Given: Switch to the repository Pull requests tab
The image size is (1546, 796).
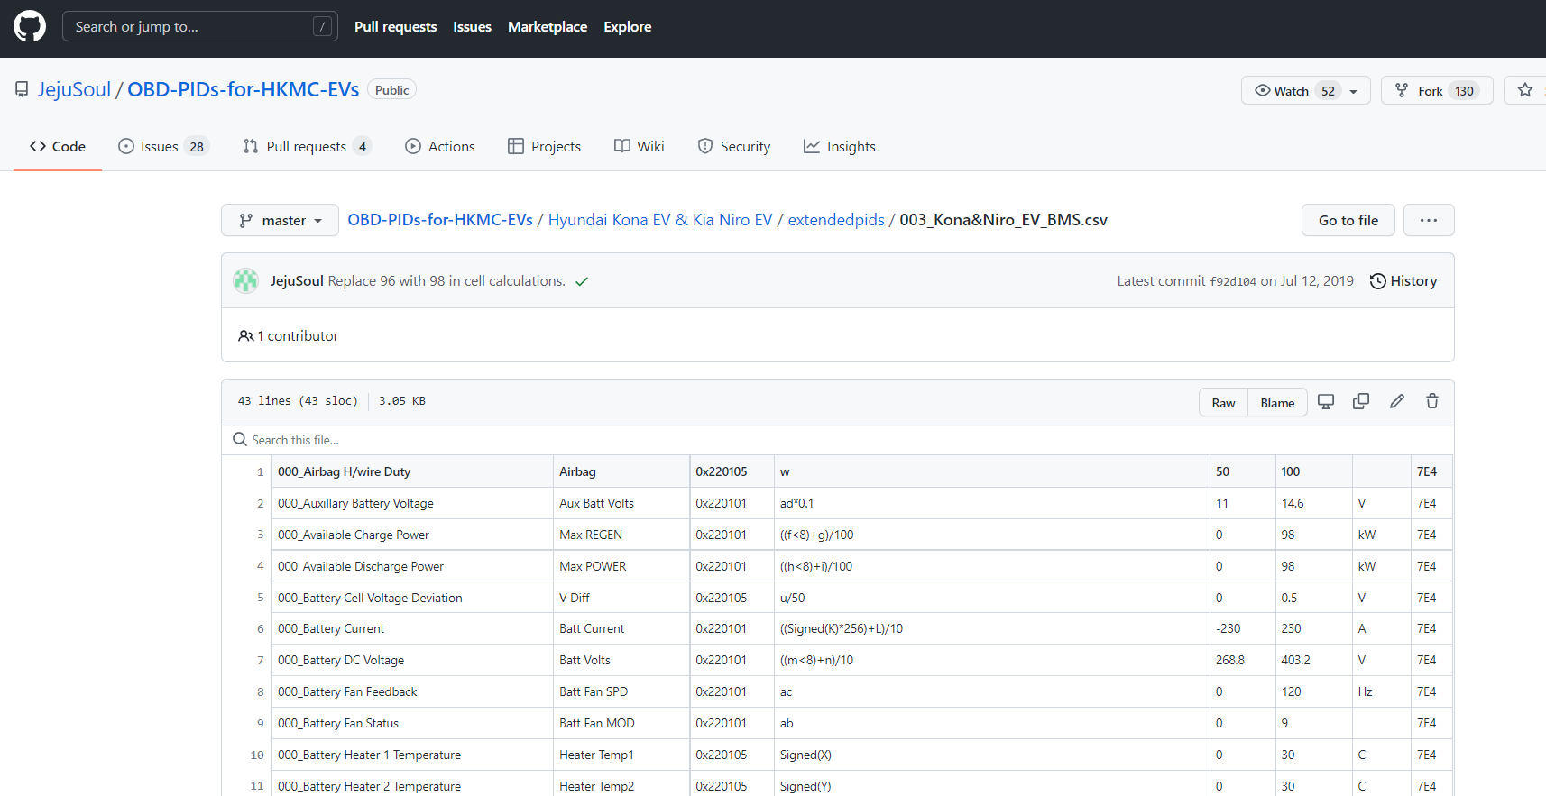Looking at the screenshot, I should click(308, 146).
